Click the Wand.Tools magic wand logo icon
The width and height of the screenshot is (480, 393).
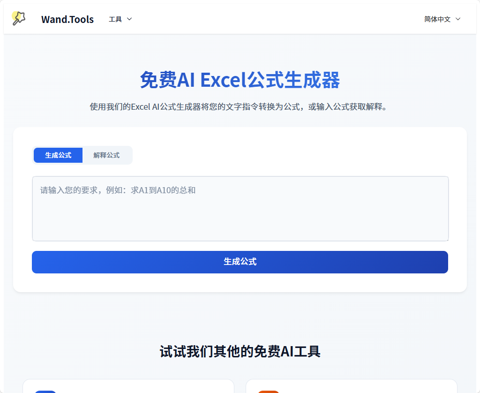tap(19, 19)
